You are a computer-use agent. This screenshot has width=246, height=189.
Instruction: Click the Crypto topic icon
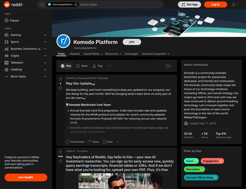pos(6,56)
